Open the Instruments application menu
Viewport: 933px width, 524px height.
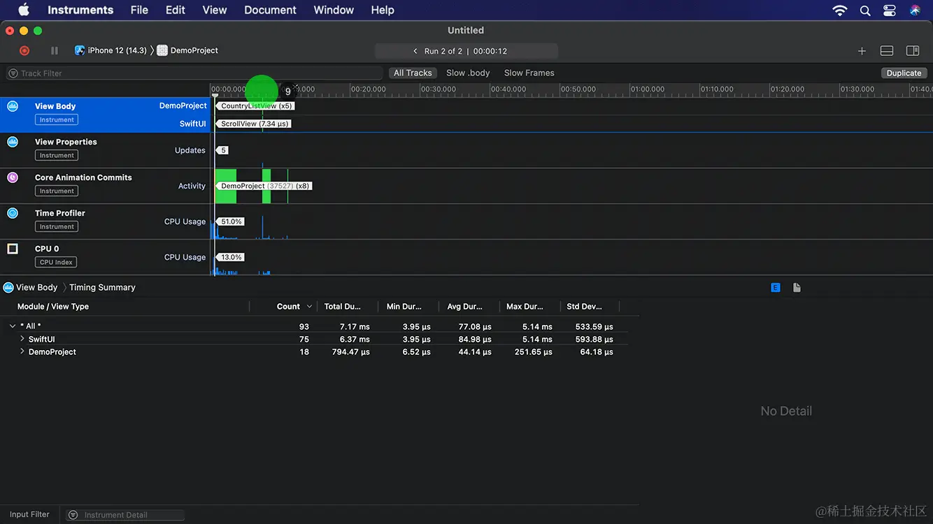point(80,10)
